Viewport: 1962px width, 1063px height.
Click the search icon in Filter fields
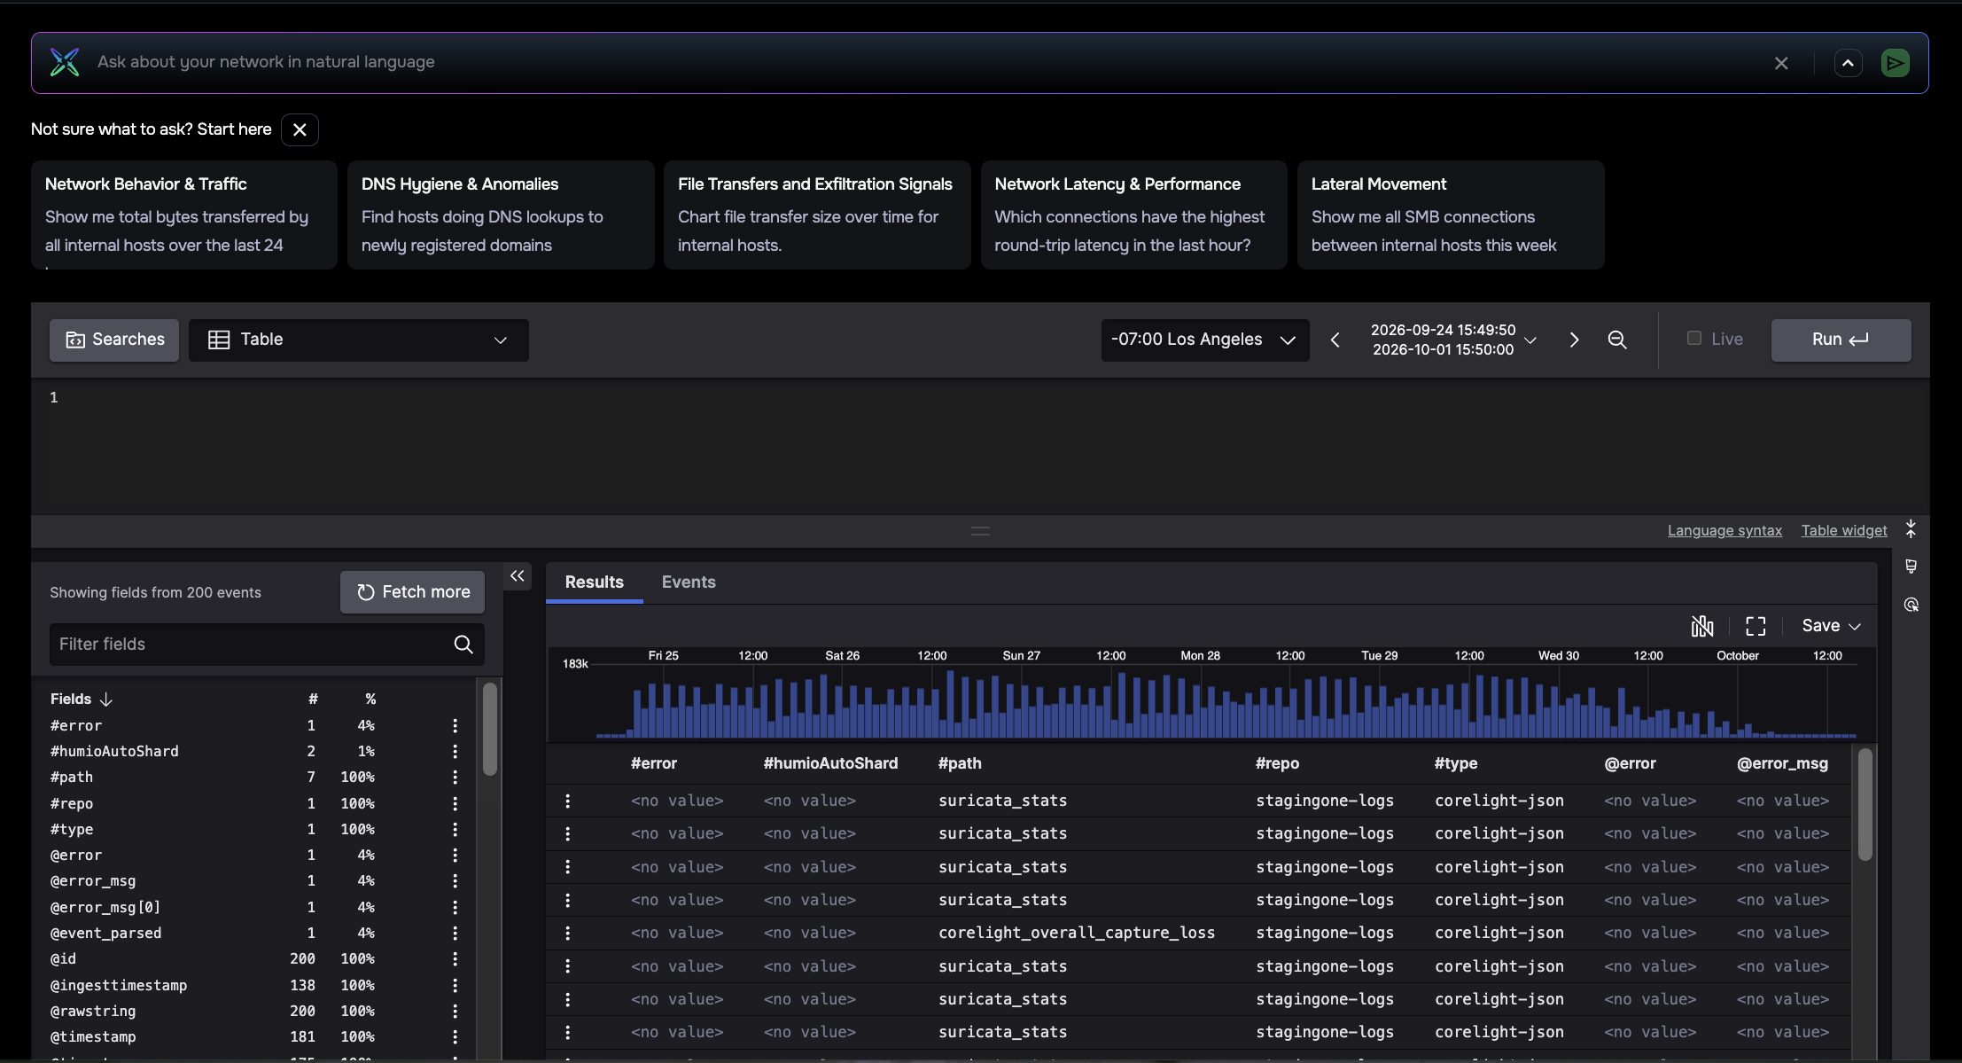point(463,645)
